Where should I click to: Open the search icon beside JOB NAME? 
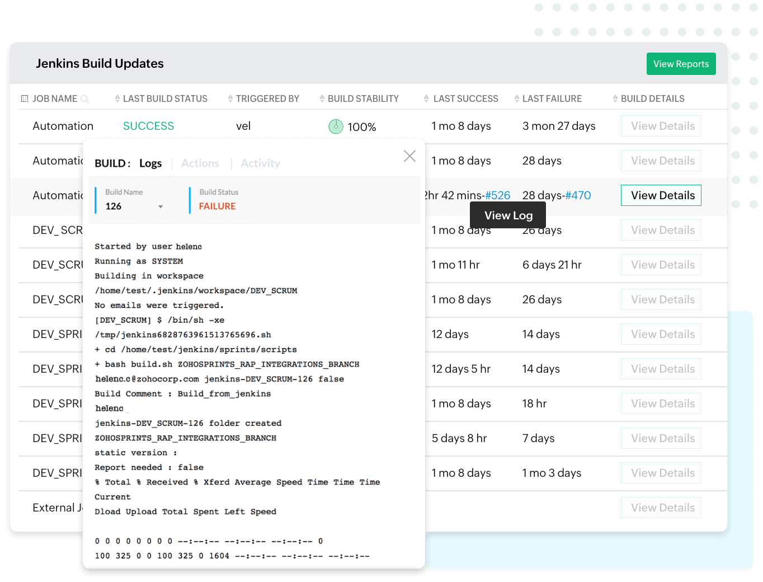[84, 99]
